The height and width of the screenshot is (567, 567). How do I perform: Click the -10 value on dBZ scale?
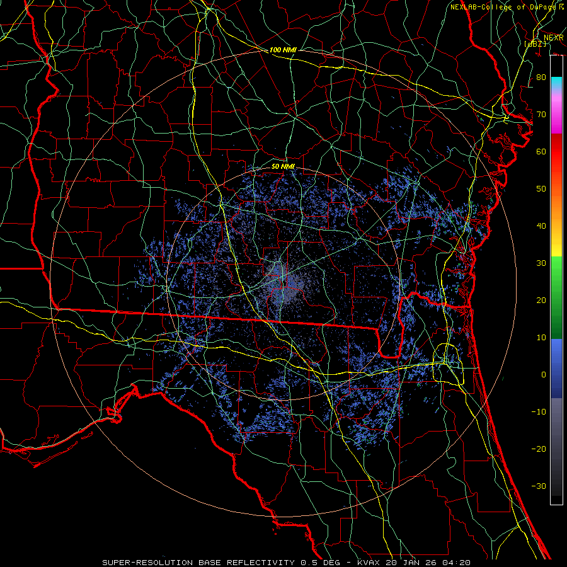[x=539, y=411]
